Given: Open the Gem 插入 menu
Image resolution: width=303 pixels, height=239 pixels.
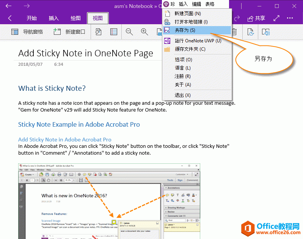Looking at the screenshot, I should (183, 4).
